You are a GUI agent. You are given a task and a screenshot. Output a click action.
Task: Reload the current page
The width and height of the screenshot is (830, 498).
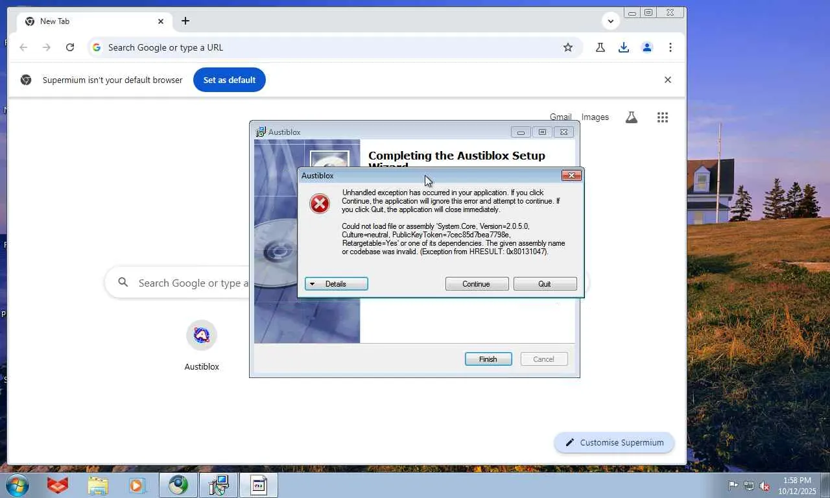coord(70,47)
